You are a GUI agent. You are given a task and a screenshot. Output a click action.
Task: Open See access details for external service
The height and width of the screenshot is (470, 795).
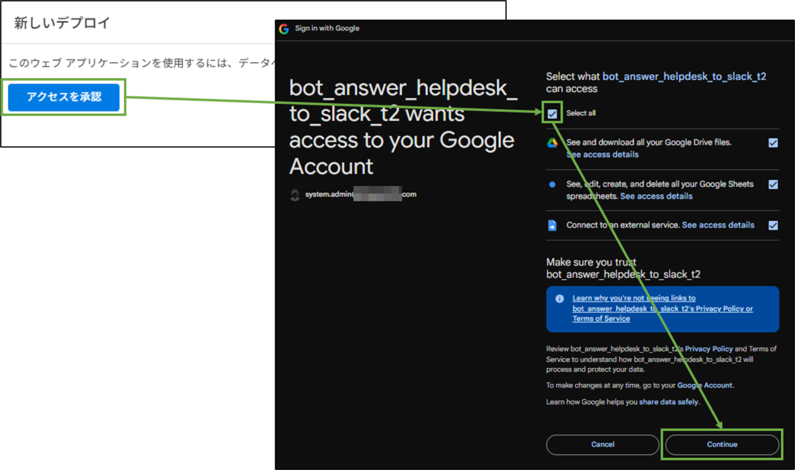coord(718,225)
